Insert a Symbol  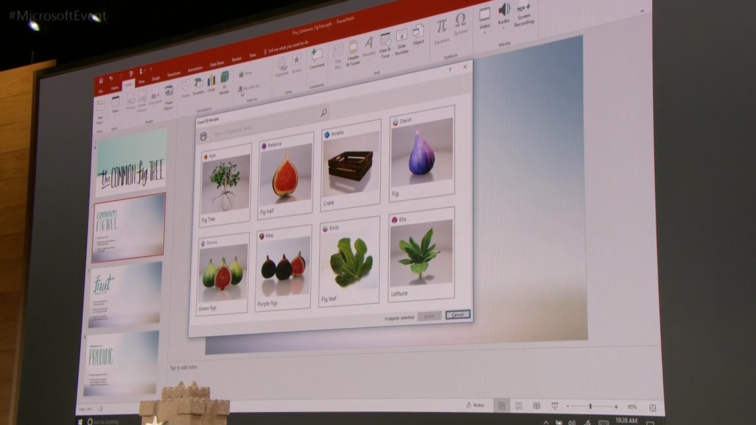(460, 24)
